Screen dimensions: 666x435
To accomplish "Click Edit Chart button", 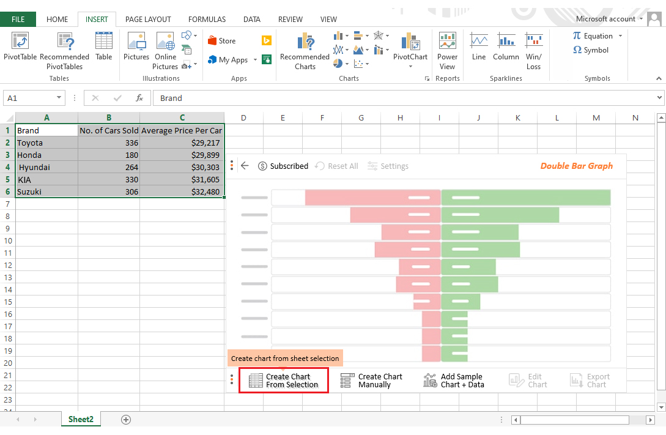I will [x=528, y=381].
